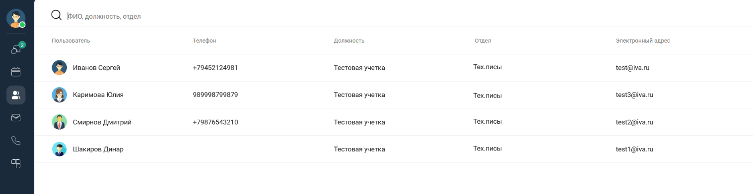Open chats icon with 2 badge
Viewport: 753px width, 194px height.
click(16, 48)
